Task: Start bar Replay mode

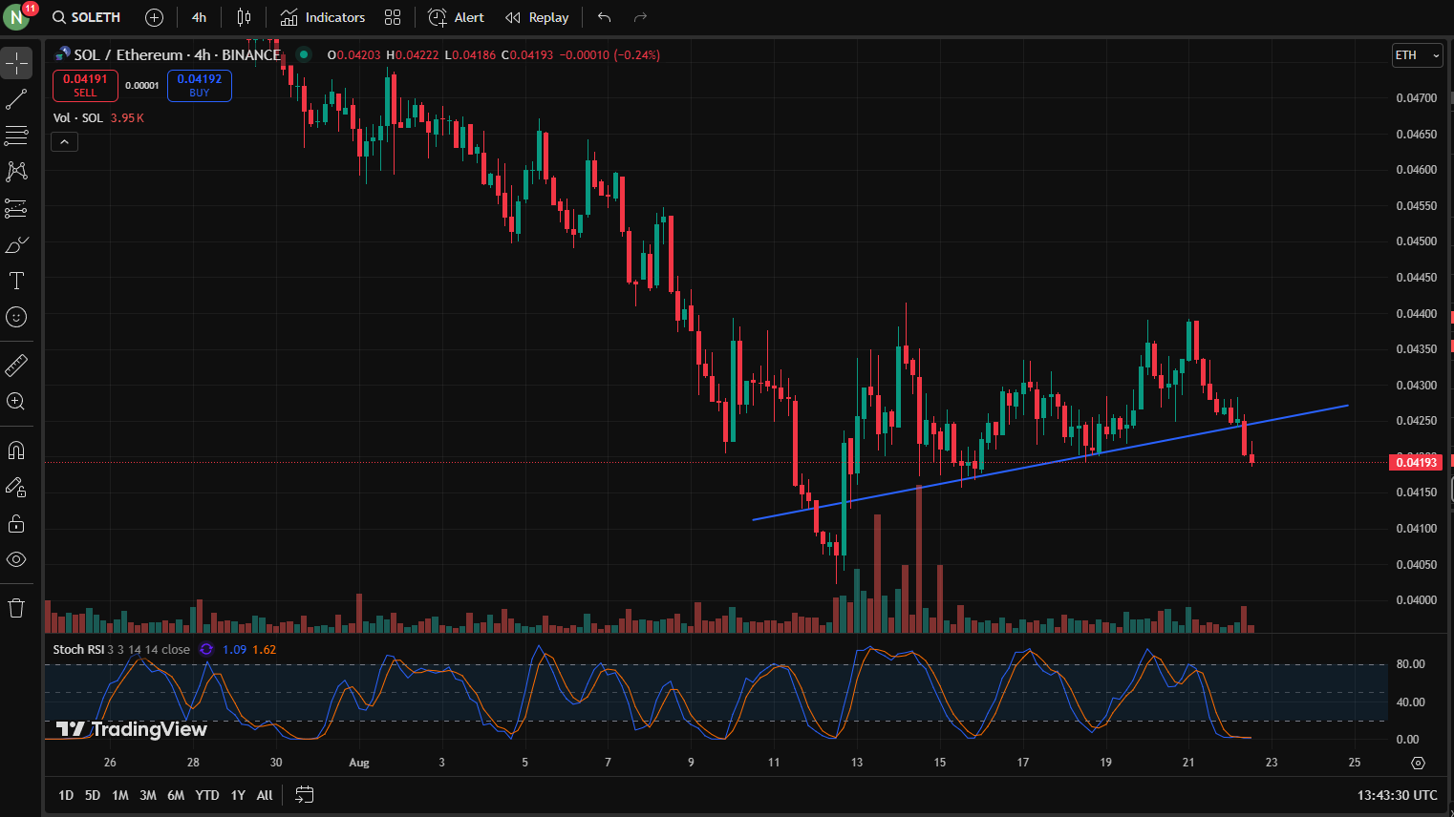Action: (537, 17)
